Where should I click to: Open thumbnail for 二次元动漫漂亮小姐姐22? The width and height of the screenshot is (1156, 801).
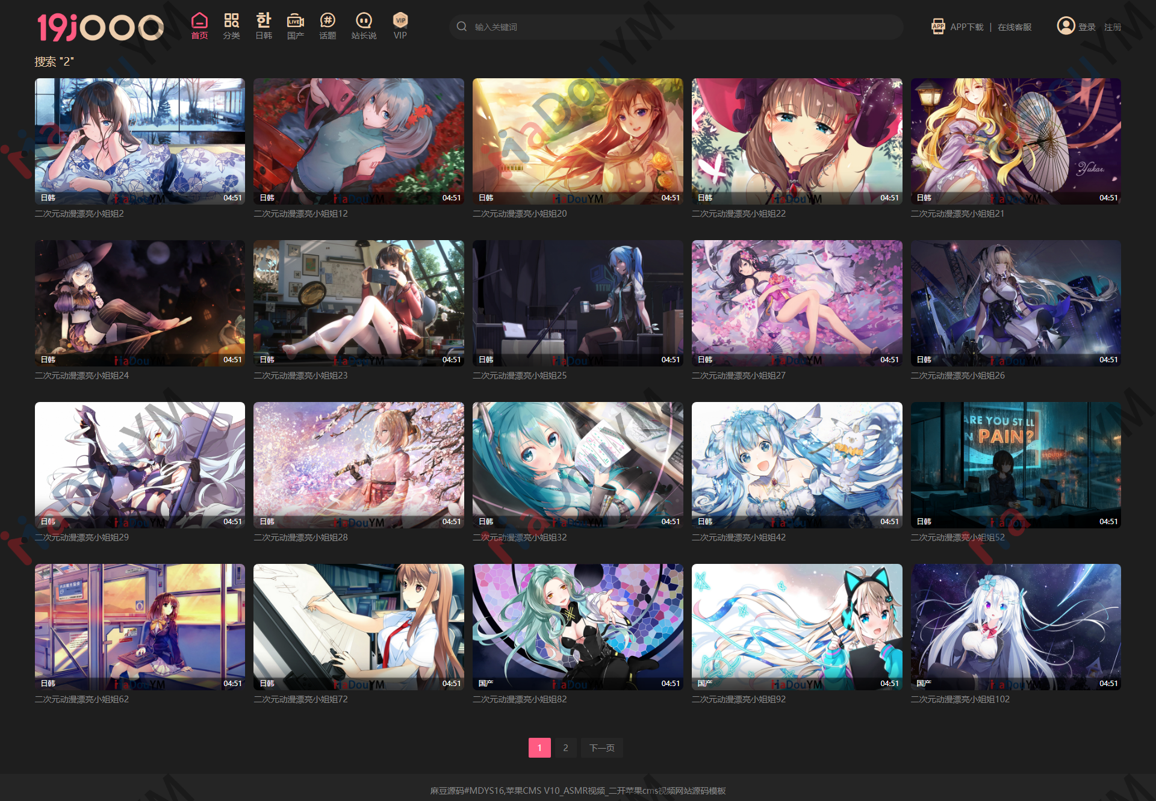point(797,141)
